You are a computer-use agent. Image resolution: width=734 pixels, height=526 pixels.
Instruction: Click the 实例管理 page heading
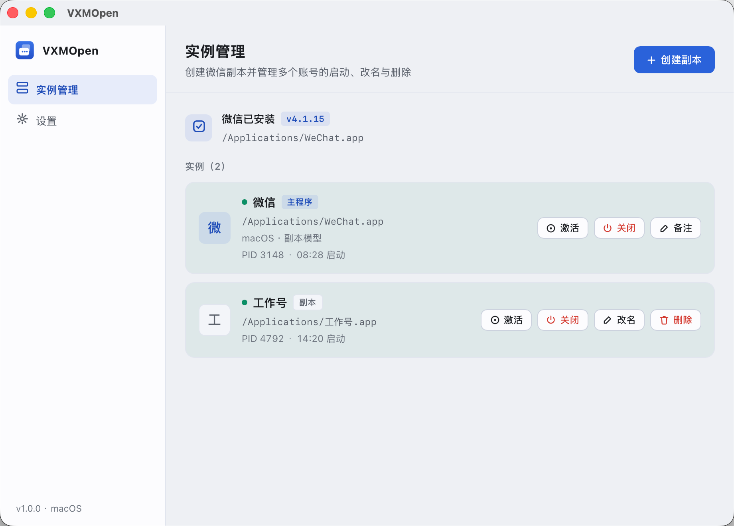coord(215,52)
